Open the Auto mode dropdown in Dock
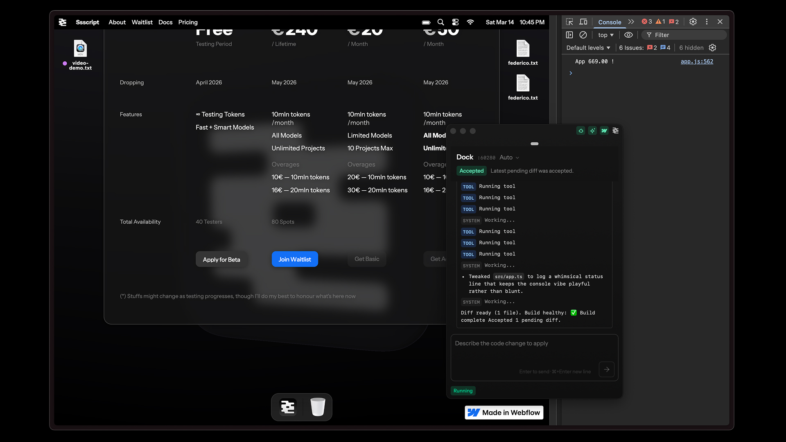 [x=509, y=158]
